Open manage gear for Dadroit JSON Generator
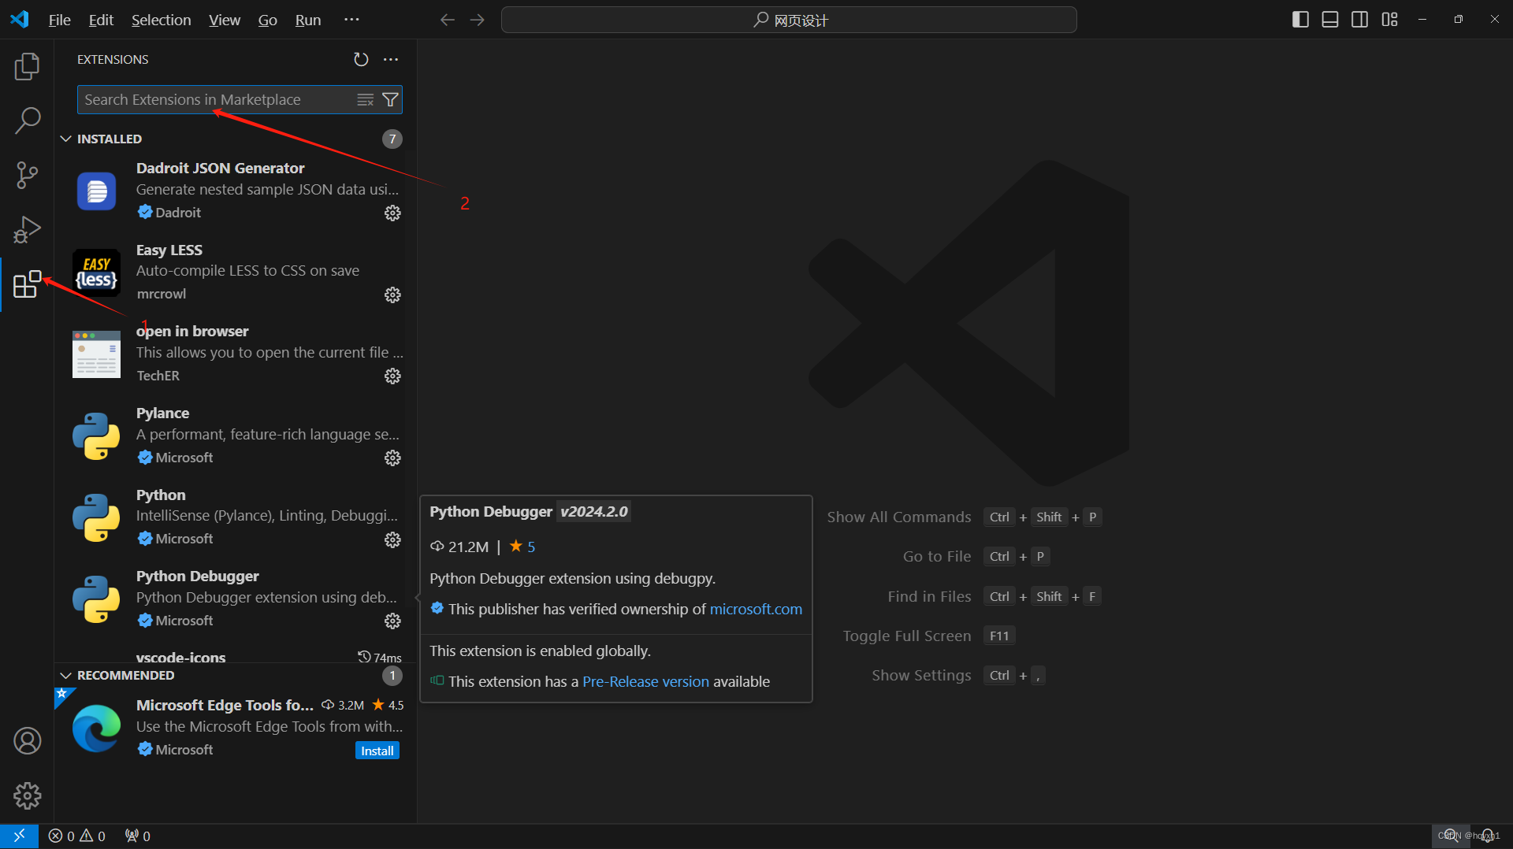The image size is (1513, 849). point(392,213)
